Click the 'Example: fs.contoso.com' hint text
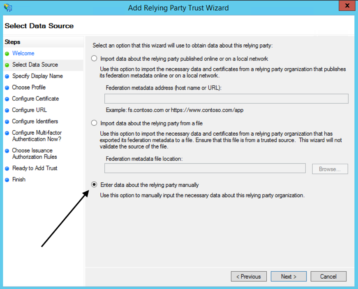Image resolution: width=358 pixels, height=289 pixels. tap(174, 110)
